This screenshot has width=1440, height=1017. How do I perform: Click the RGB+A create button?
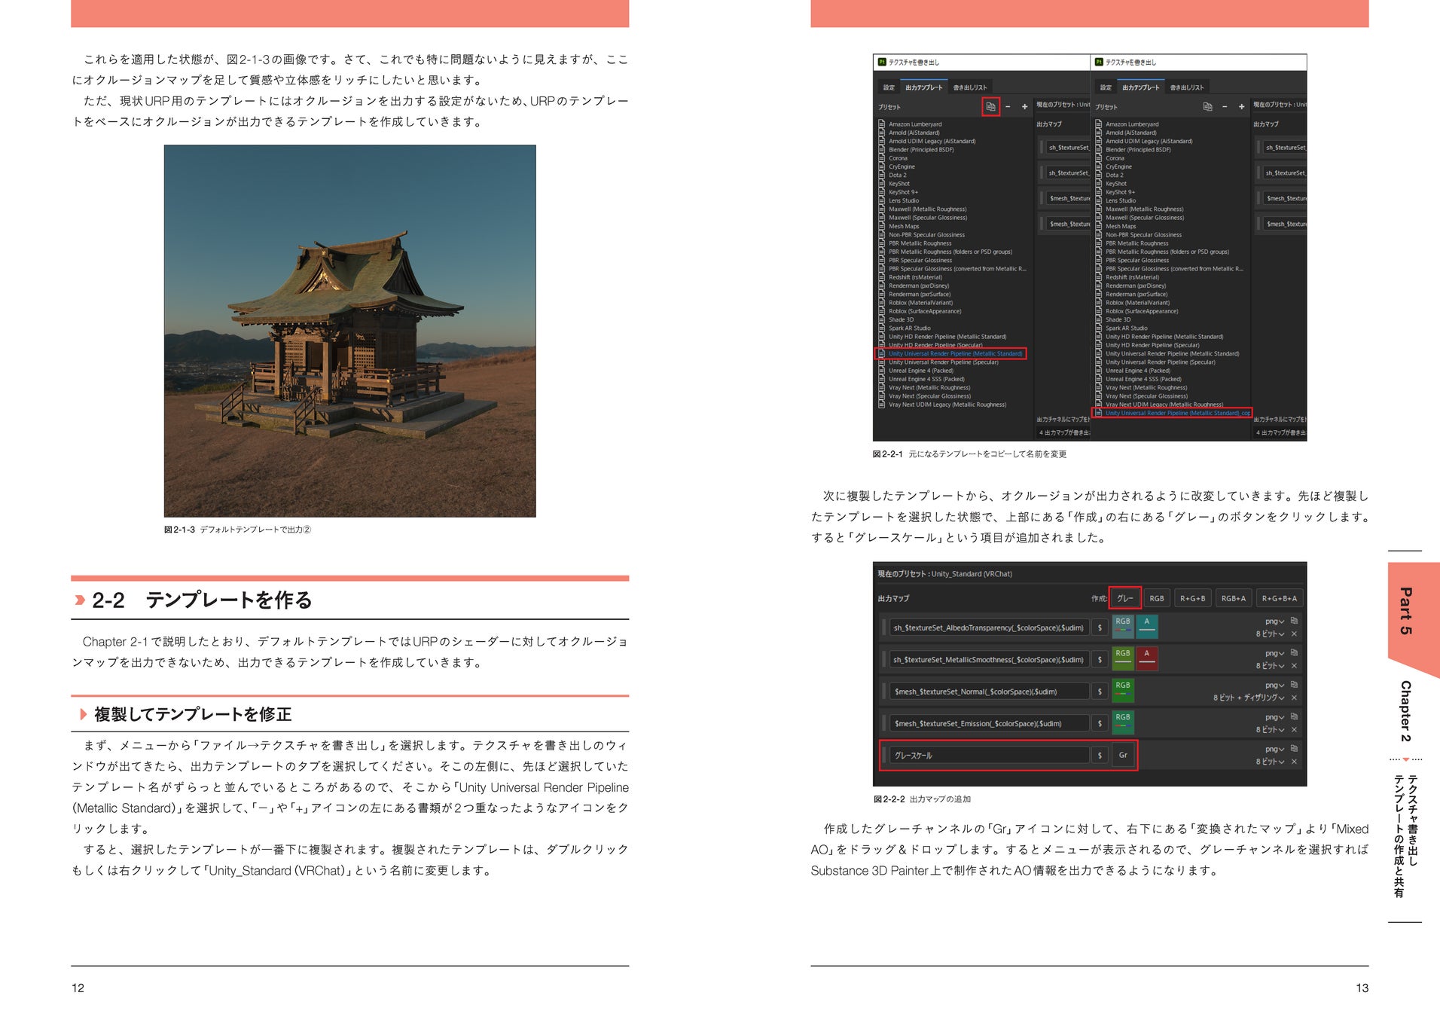click(1233, 598)
